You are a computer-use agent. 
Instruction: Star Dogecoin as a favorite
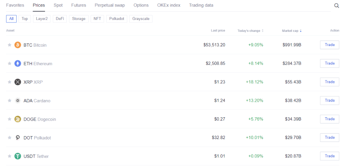[9, 119]
